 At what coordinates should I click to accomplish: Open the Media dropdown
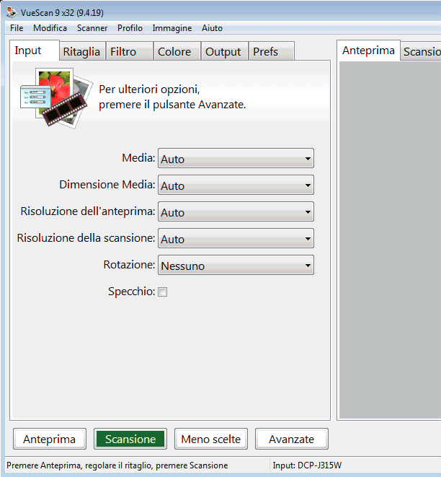236,159
